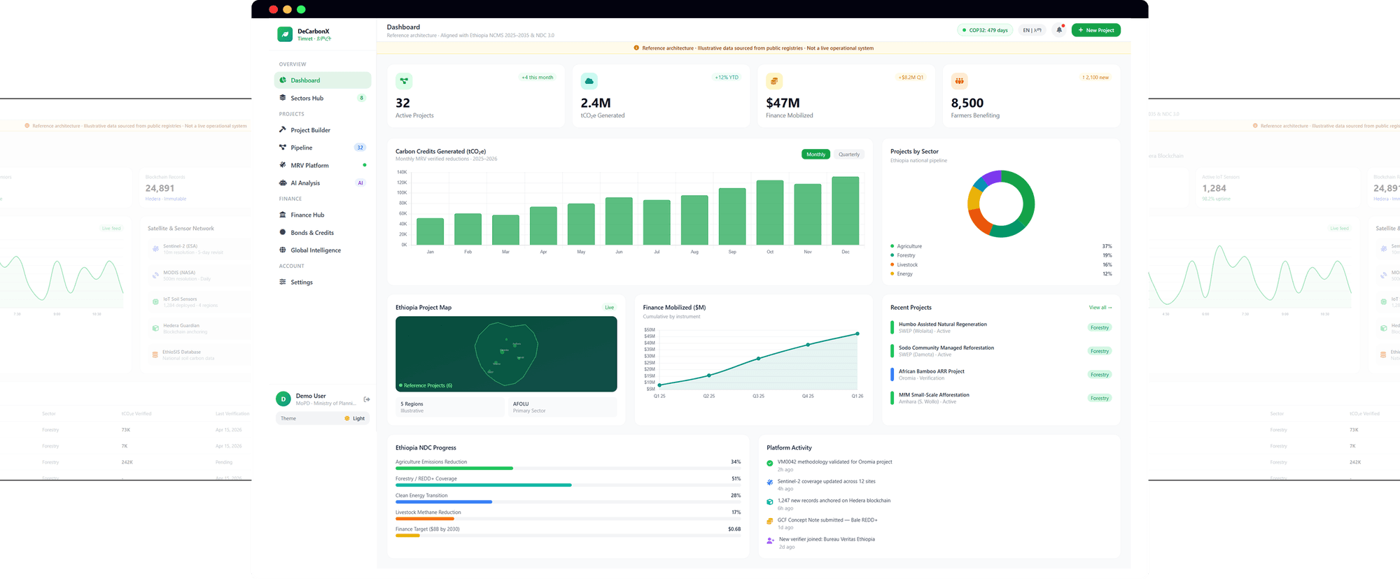The width and height of the screenshot is (1400, 579).
Task: Click the Active Projects card icon
Action: click(x=404, y=81)
